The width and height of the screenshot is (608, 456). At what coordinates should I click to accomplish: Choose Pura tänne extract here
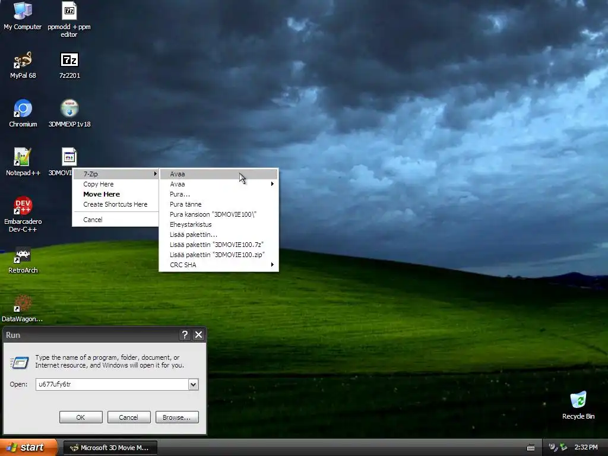pos(218,204)
